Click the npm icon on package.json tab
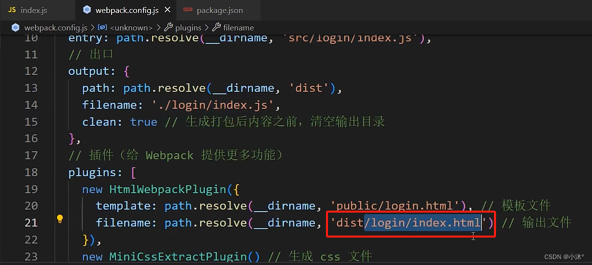Viewport: 592px width, 265px height. (x=187, y=10)
